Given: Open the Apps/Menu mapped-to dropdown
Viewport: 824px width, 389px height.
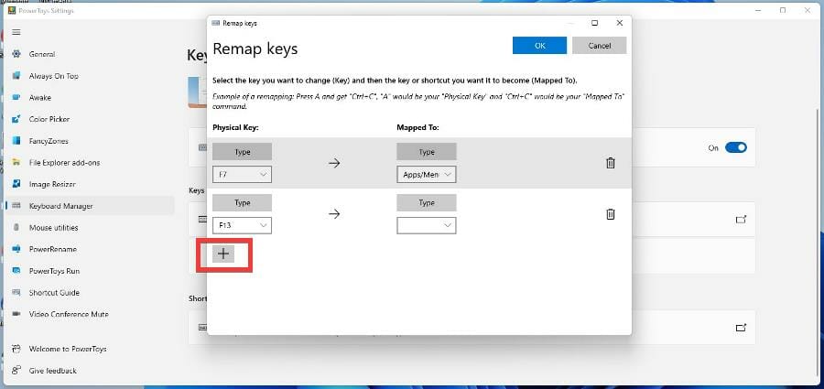Looking at the screenshot, I should (x=426, y=175).
